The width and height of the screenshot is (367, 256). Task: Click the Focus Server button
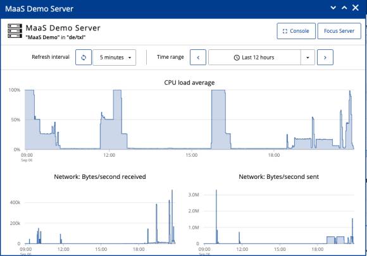tap(339, 31)
